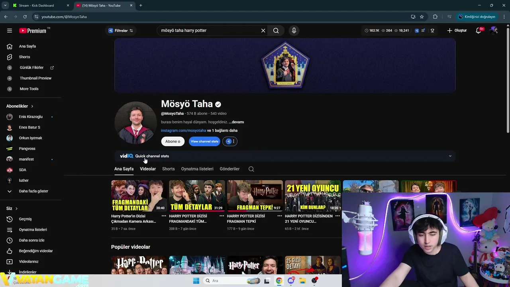Run search with the magnifier button
Image resolution: width=510 pixels, height=287 pixels.
pos(276,30)
